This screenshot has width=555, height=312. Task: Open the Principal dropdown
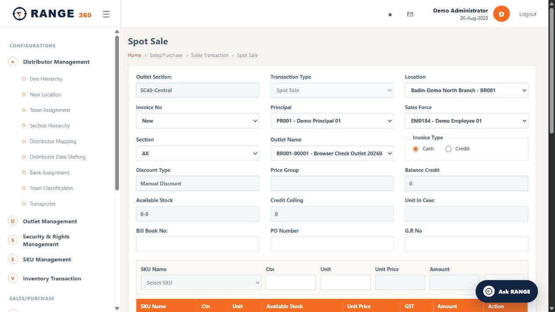click(x=332, y=121)
